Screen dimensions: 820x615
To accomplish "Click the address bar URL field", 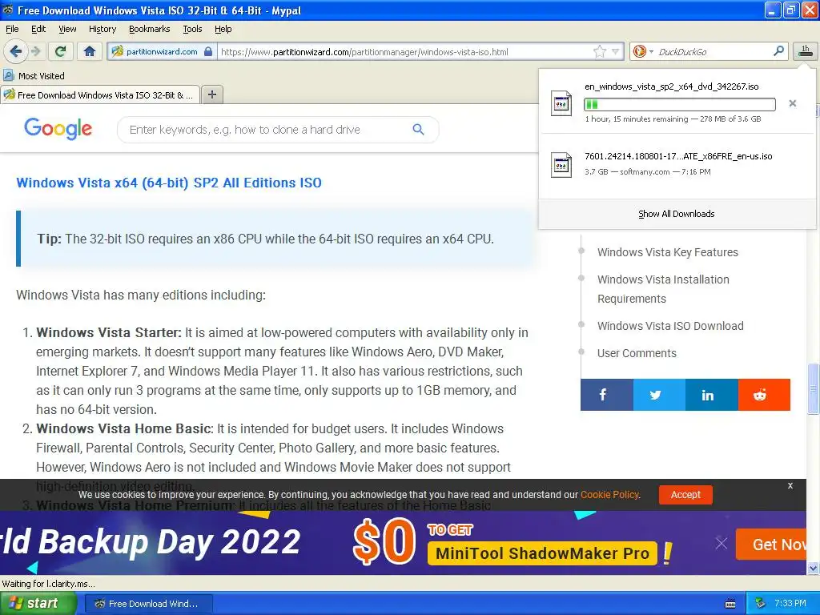I will [405, 51].
